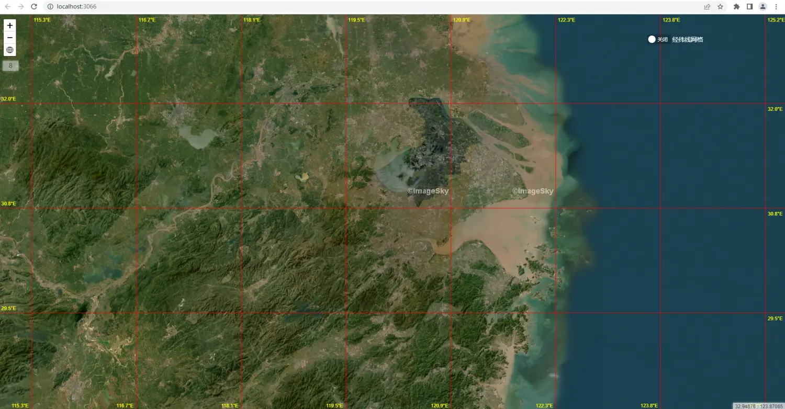The image size is (785, 409).
Task: Click the 经纬线网格 label
Action: [688, 39]
